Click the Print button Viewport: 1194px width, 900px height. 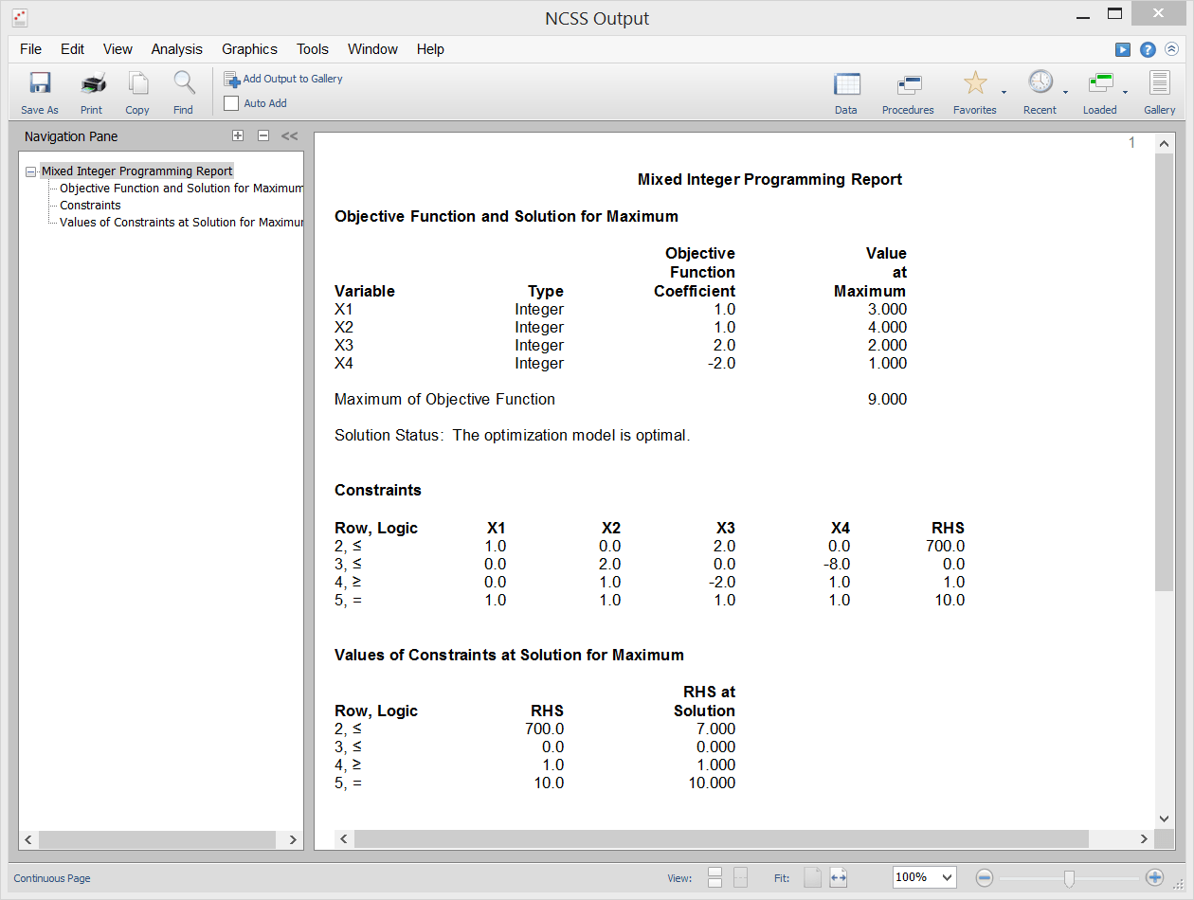pyautogui.click(x=91, y=90)
